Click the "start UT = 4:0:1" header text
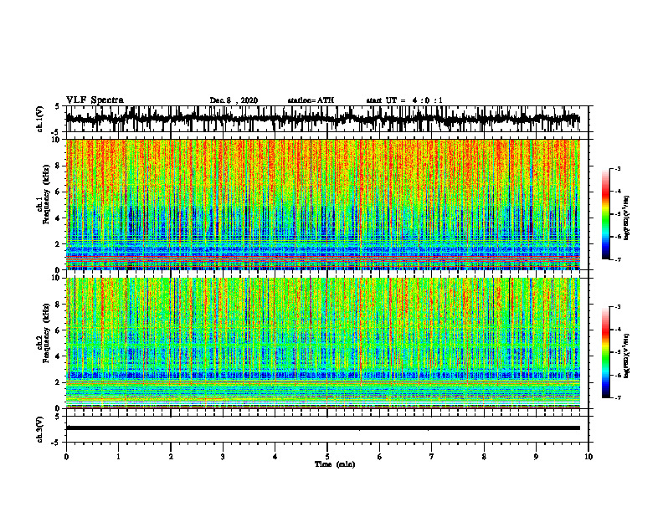This screenshot has width=663, height=512. (x=404, y=100)
